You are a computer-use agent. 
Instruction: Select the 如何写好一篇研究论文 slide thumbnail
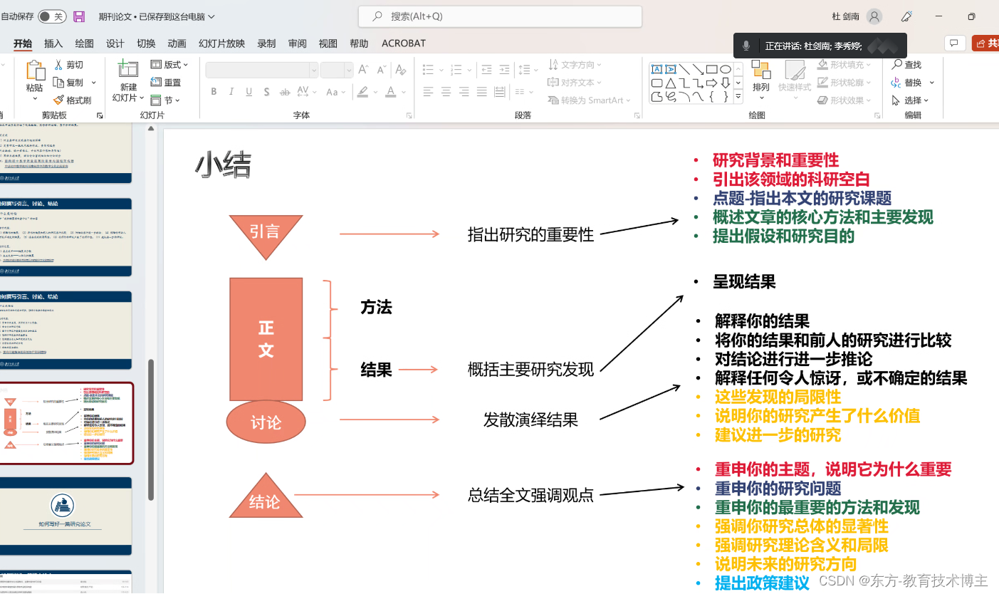pyautogui.click(x=66, y=516)
